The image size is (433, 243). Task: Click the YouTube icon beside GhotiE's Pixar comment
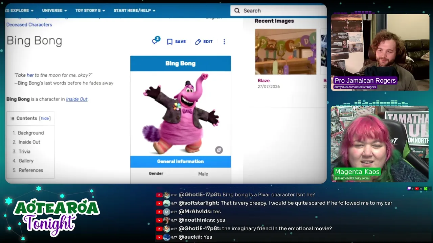click(159, 195)
